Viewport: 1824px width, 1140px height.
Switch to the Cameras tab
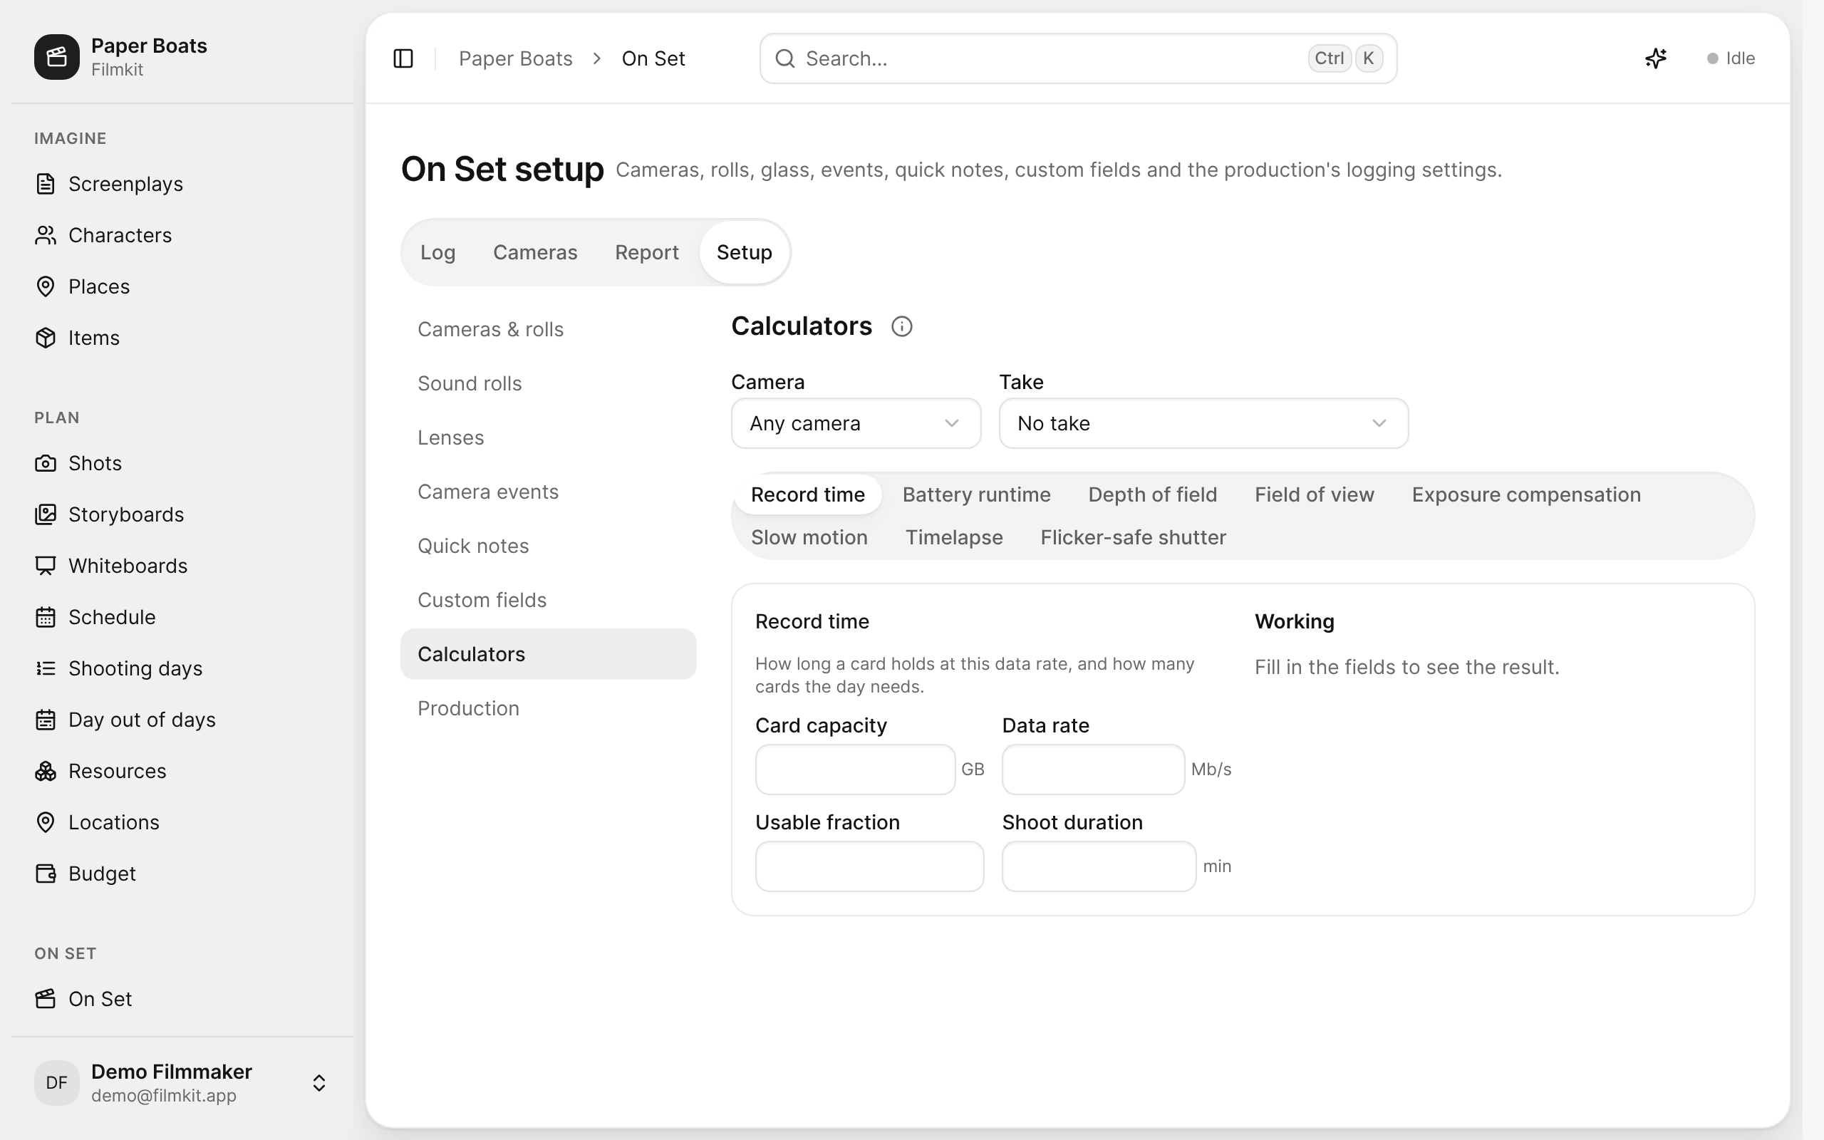535,252
